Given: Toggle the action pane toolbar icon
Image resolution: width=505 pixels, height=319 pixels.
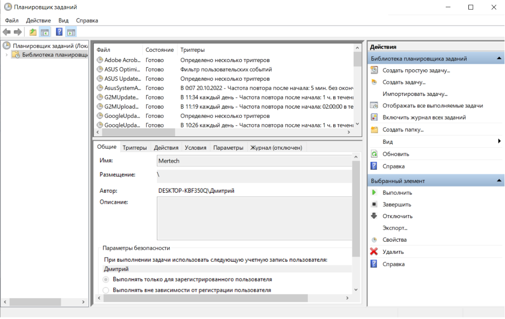Looking at the screenshot, I should (x=71, y=32).
